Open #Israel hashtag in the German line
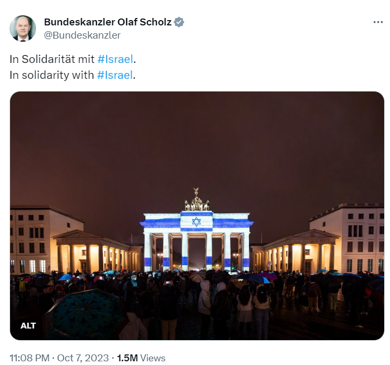 115,59
